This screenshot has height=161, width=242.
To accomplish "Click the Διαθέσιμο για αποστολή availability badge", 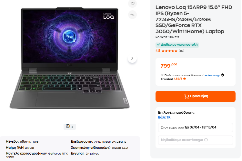I will point(177,45).
